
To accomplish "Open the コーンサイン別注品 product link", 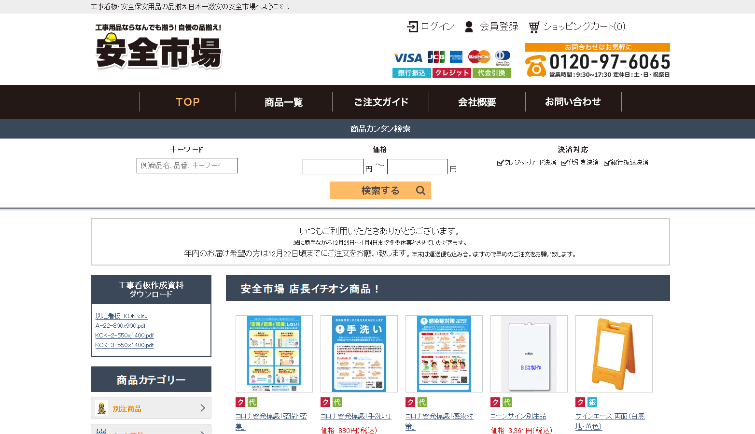I will point(518,416).
